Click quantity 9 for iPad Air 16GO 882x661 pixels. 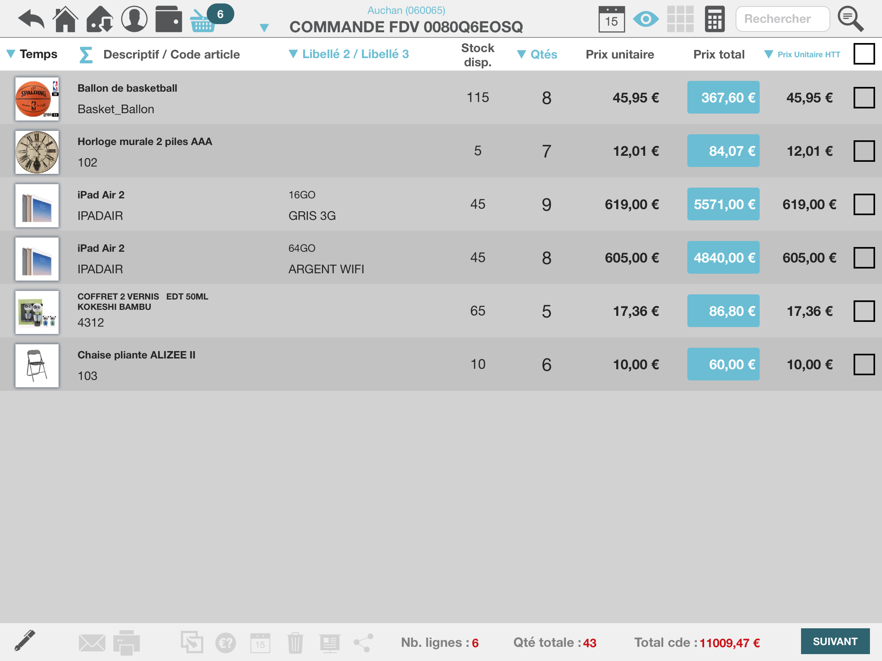coord(547,205)
